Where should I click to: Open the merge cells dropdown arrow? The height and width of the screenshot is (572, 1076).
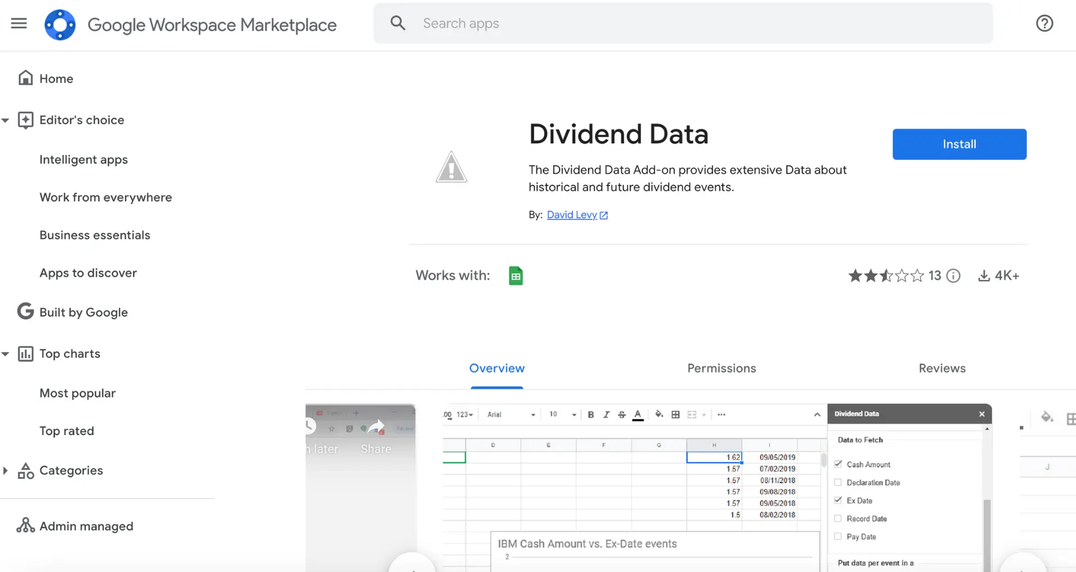pos(704,415)
